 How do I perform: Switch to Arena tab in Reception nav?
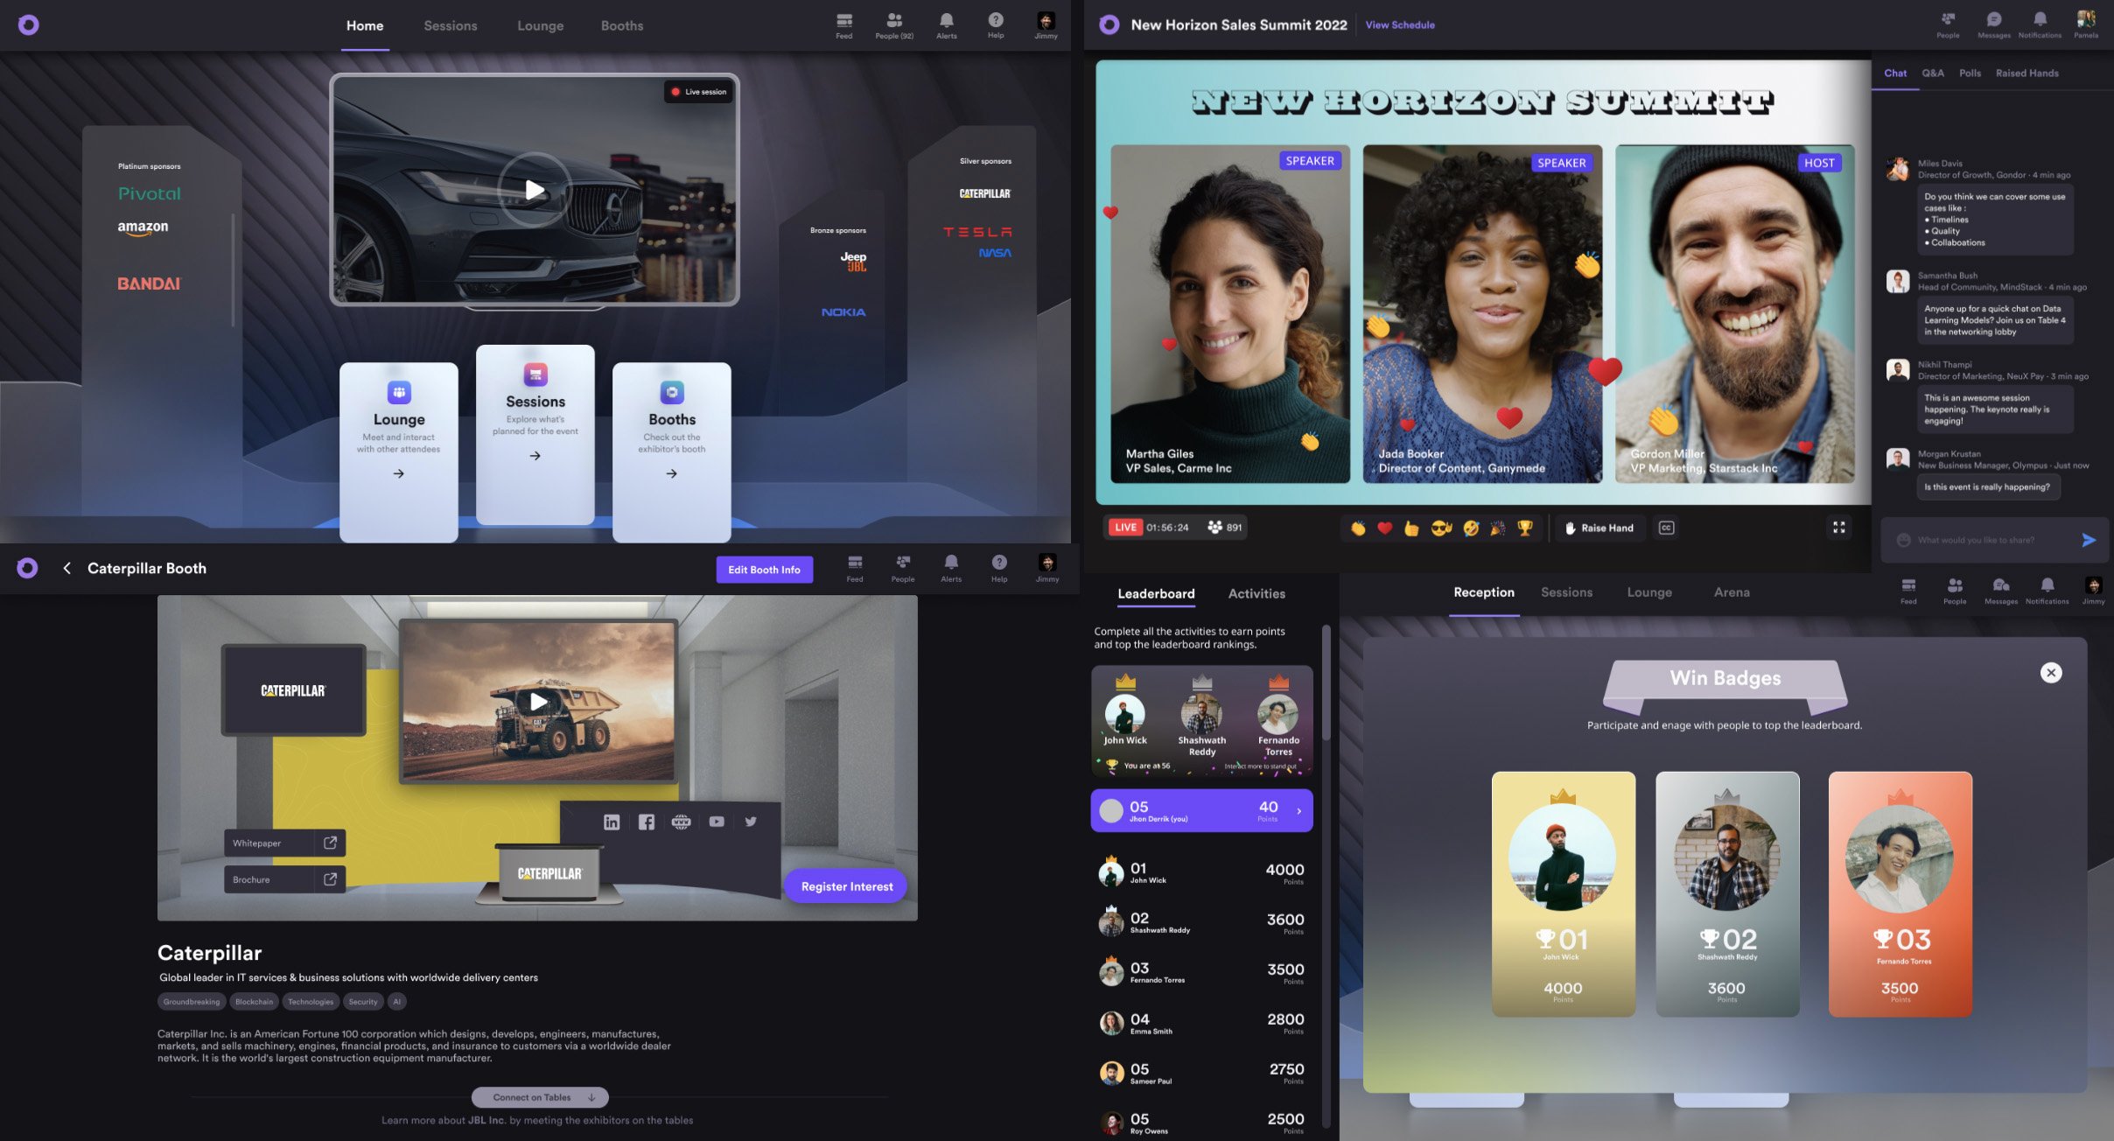[x=1732, y=592]
